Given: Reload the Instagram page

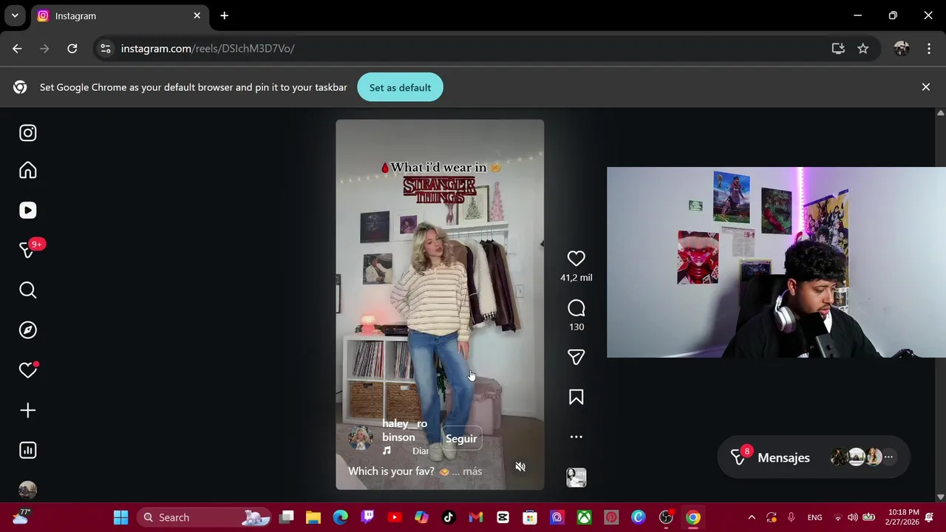Looking at the screenshot, I should click(72, 48).
